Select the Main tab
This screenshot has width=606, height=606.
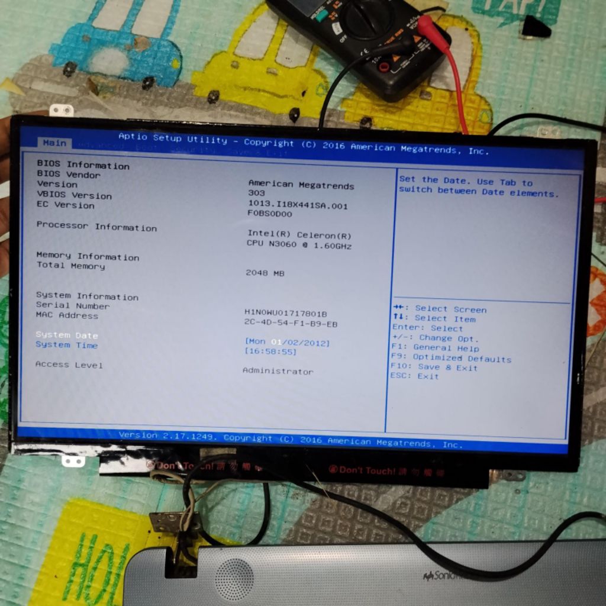[54, 143]
